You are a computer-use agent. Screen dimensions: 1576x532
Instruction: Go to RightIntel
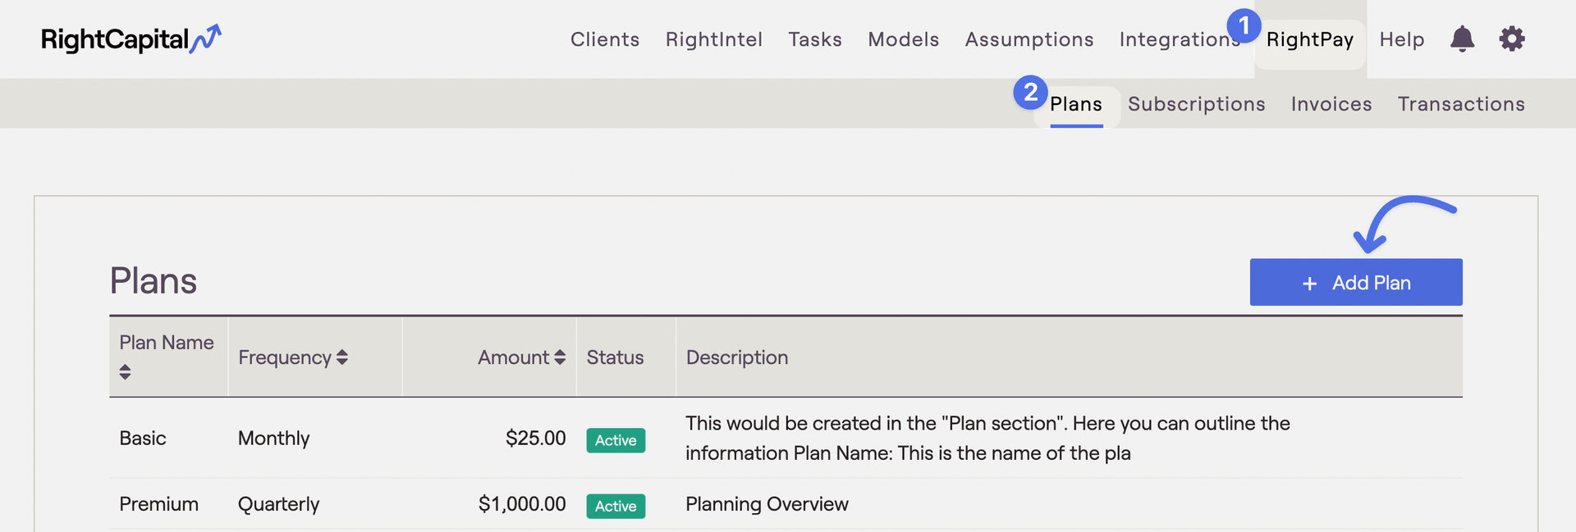pos(714,39)
